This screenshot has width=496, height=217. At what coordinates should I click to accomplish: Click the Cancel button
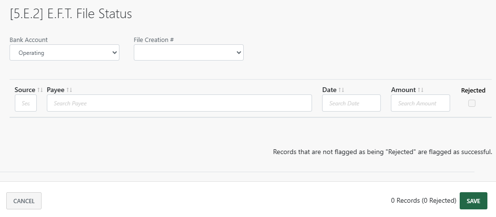tap(24, 201)
